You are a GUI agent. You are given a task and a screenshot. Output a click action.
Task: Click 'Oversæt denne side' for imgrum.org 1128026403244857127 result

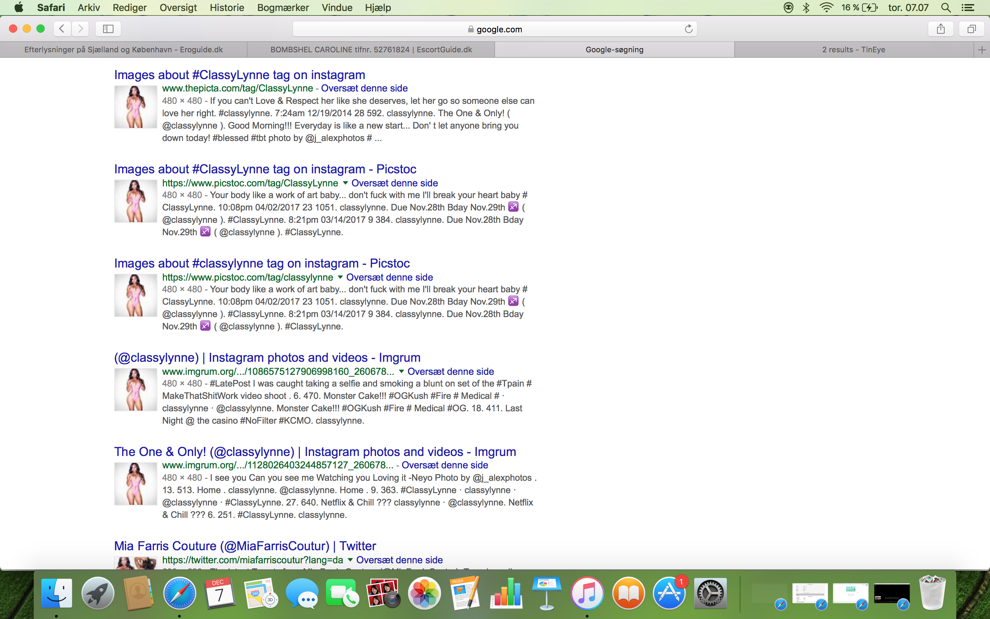[x=445, y=465]
